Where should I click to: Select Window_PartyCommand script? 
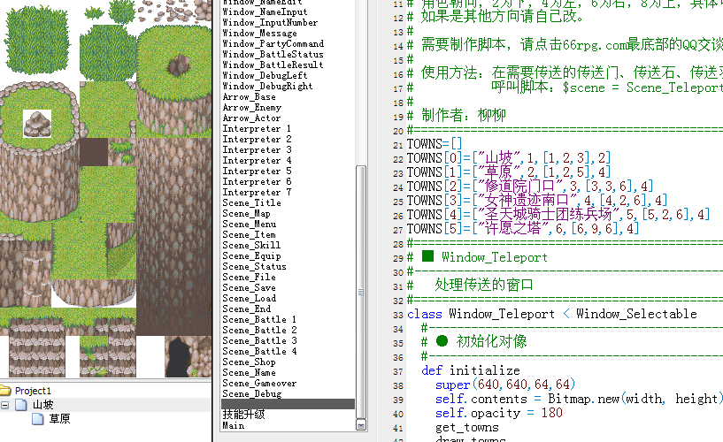[x=273, y=43]
